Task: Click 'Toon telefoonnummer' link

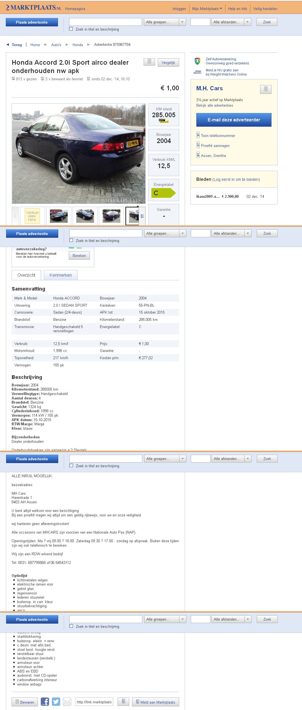Action: point(218,136)
